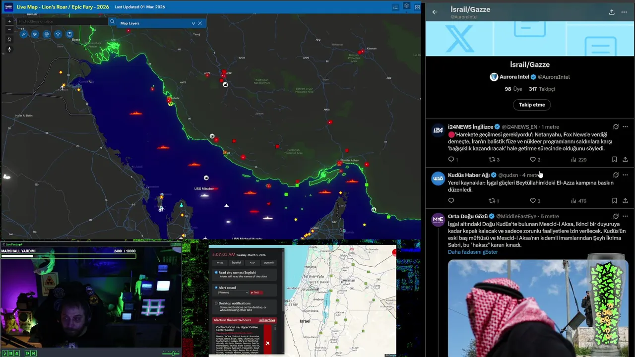This screenshot has width=635, height=357.
Task: Click the Marshall Yardımı progress bar
Action: point(68,256)
